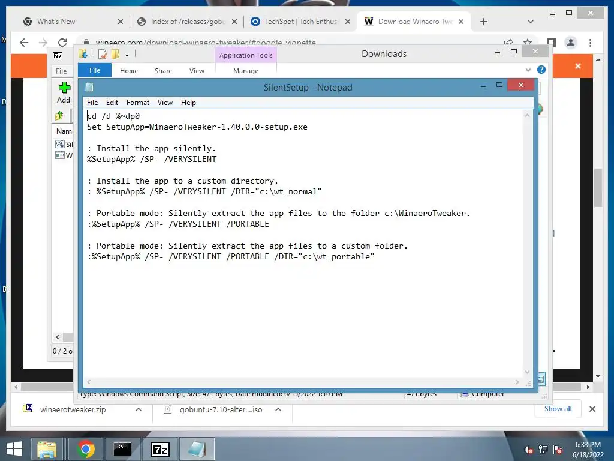The image size is (614, 461).
Task: Close the What's New Chrome tab
Action: pyautogui.click(x=120, y=22)
